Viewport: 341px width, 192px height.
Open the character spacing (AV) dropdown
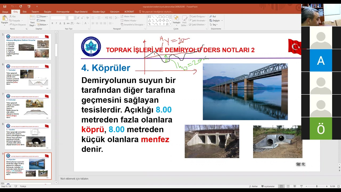(x=73, y=23)
